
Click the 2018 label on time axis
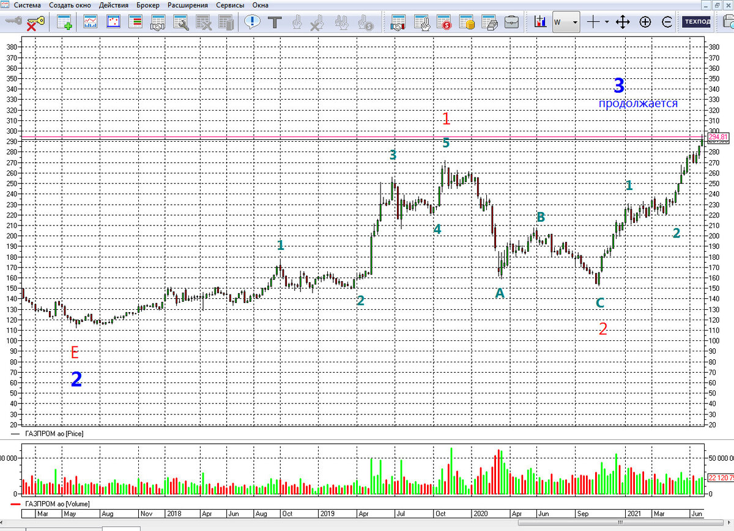pyautogui.click(x=174, y=514)
